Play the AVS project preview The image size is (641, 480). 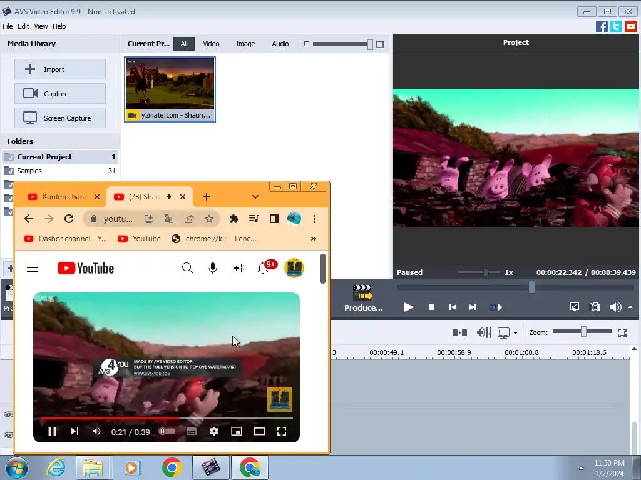point(408,307)
